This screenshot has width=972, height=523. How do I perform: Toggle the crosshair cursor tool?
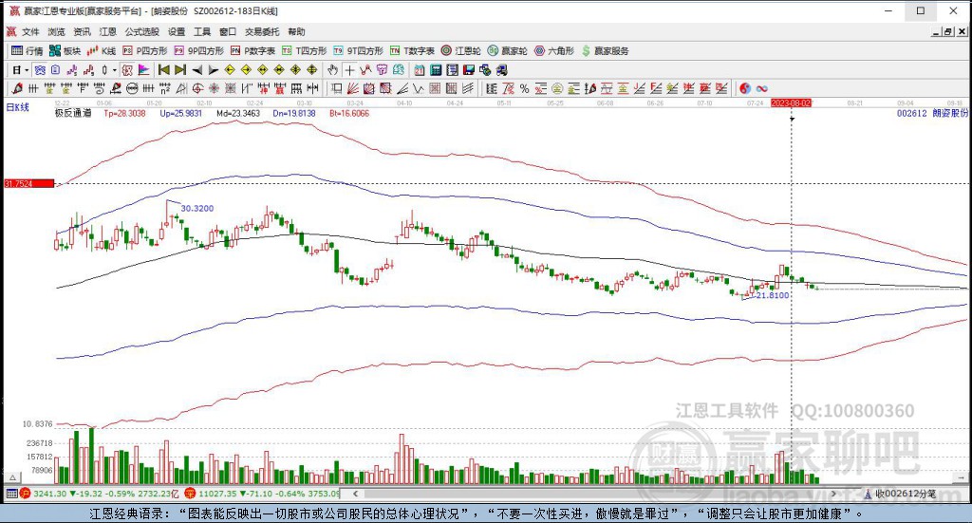coord(349,70)
